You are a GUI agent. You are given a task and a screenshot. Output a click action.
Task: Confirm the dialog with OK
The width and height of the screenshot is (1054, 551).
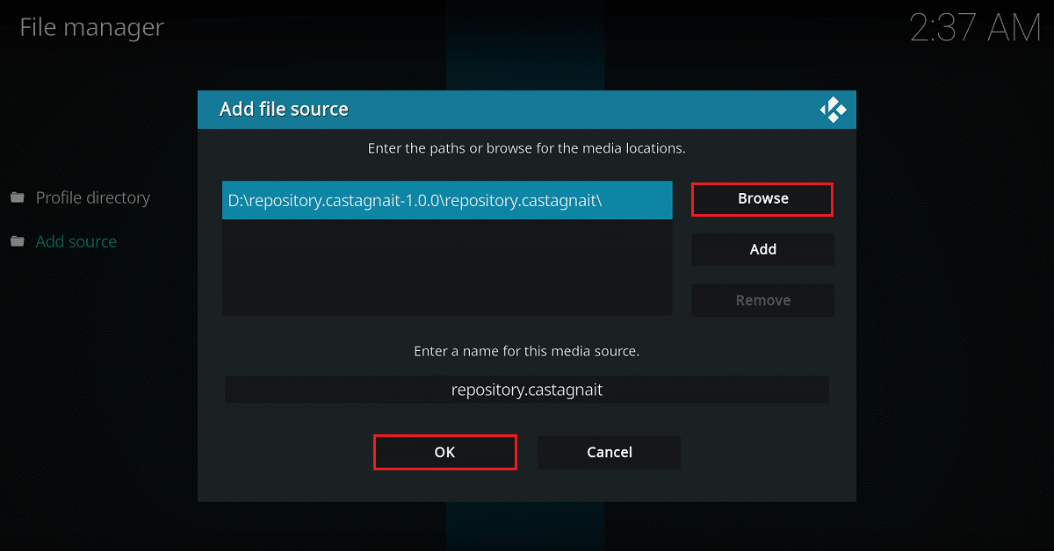(444, 452)
